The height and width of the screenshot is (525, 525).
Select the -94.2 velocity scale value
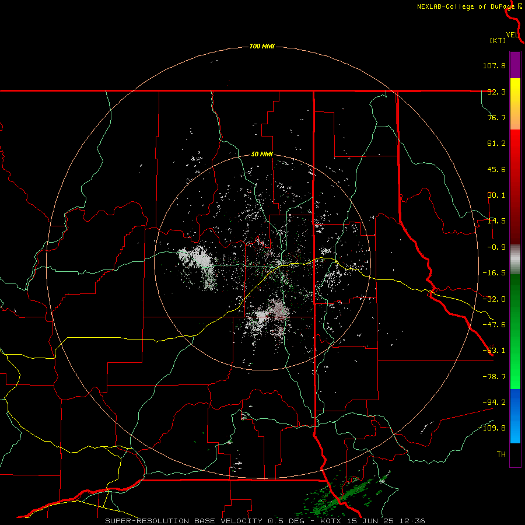click(x=494, y=402)
